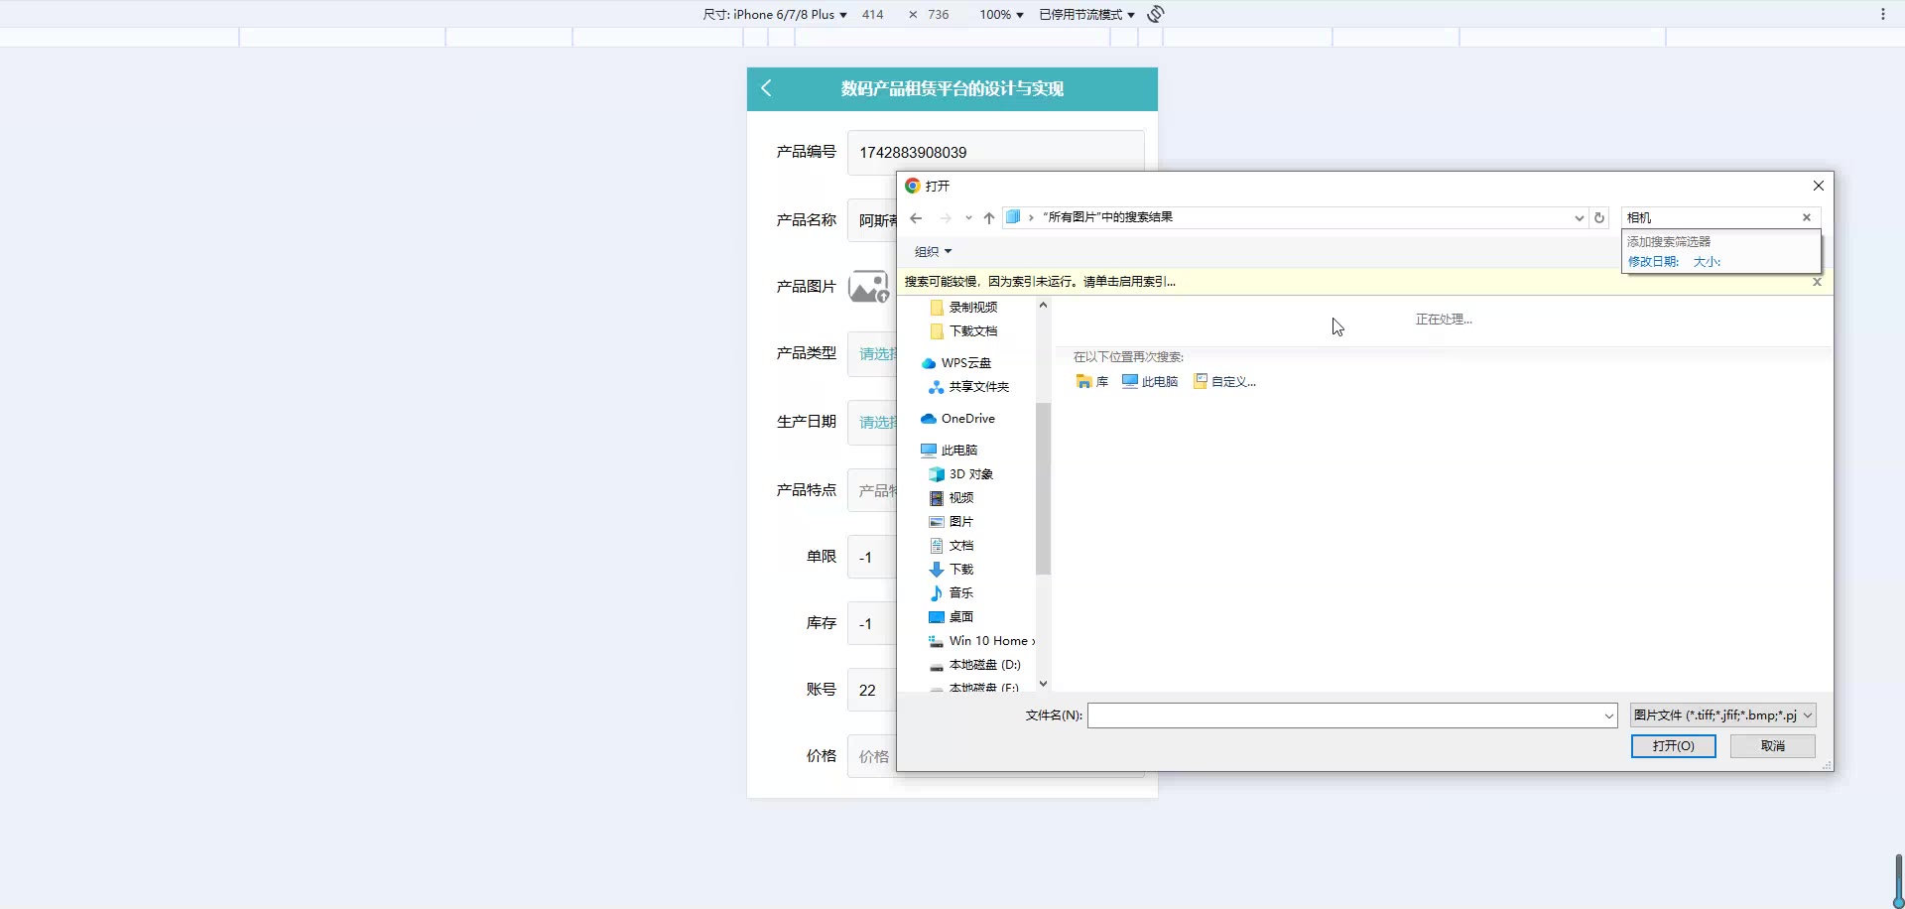
Task: Click the product image upload icon
Action: [868, 287]
